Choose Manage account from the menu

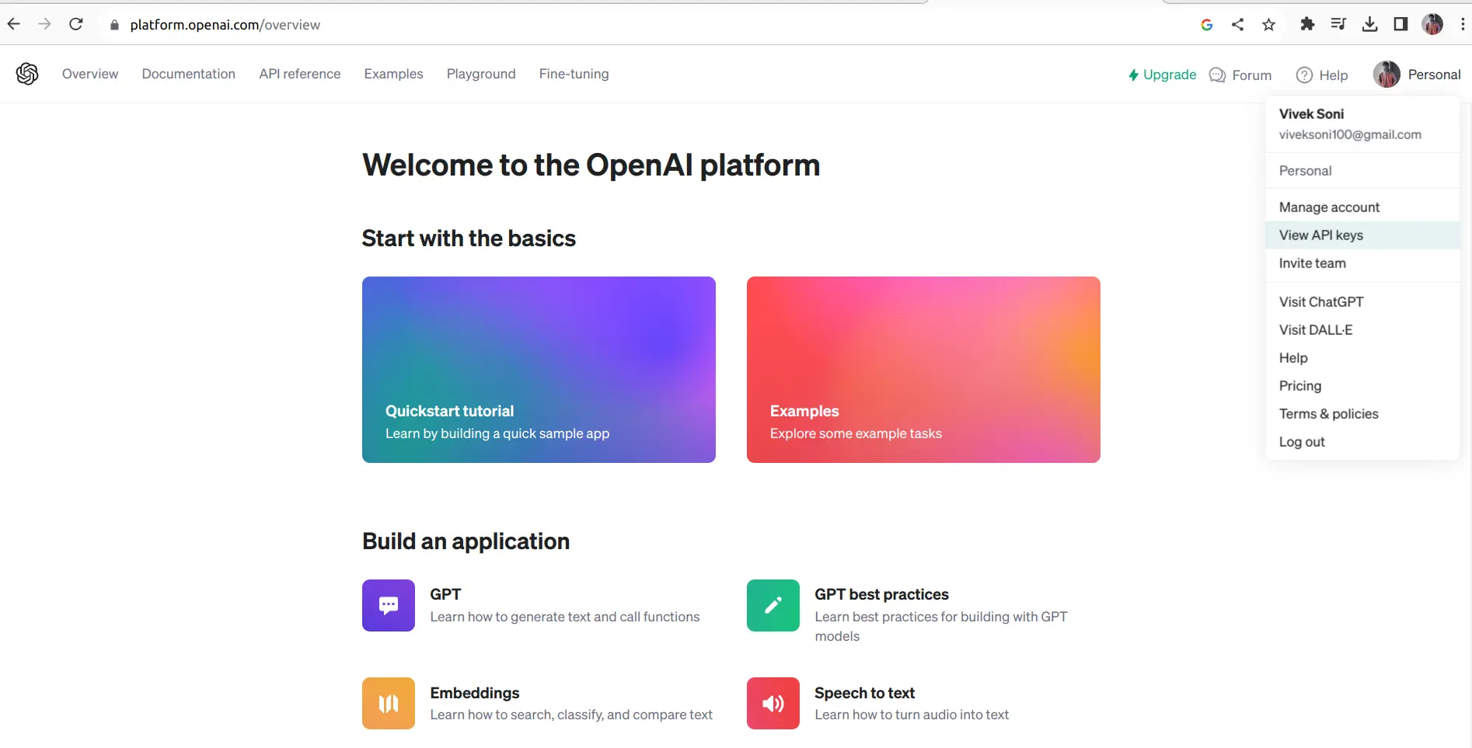click(x=1362, y=207)
